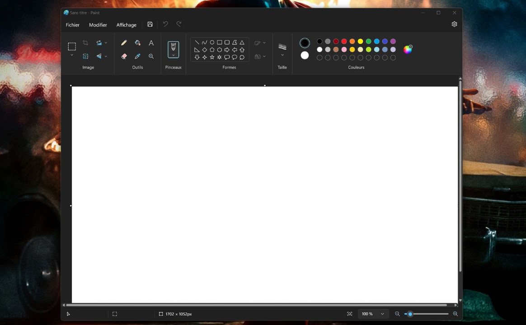This screenshot has width=526, height=325.
Task: Select the Pencil tool
Action: [124, 43]
